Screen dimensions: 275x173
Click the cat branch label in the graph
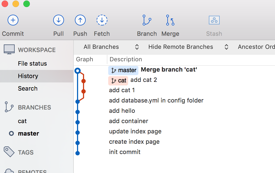[x=118, y=81]
